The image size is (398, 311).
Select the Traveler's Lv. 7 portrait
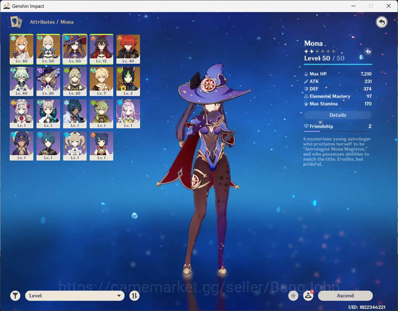[101, 81]
